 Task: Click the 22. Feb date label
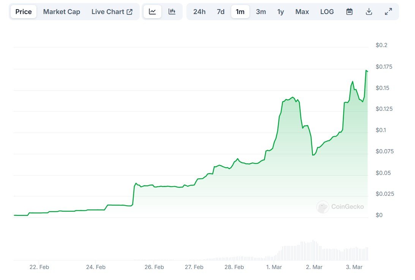39,267
